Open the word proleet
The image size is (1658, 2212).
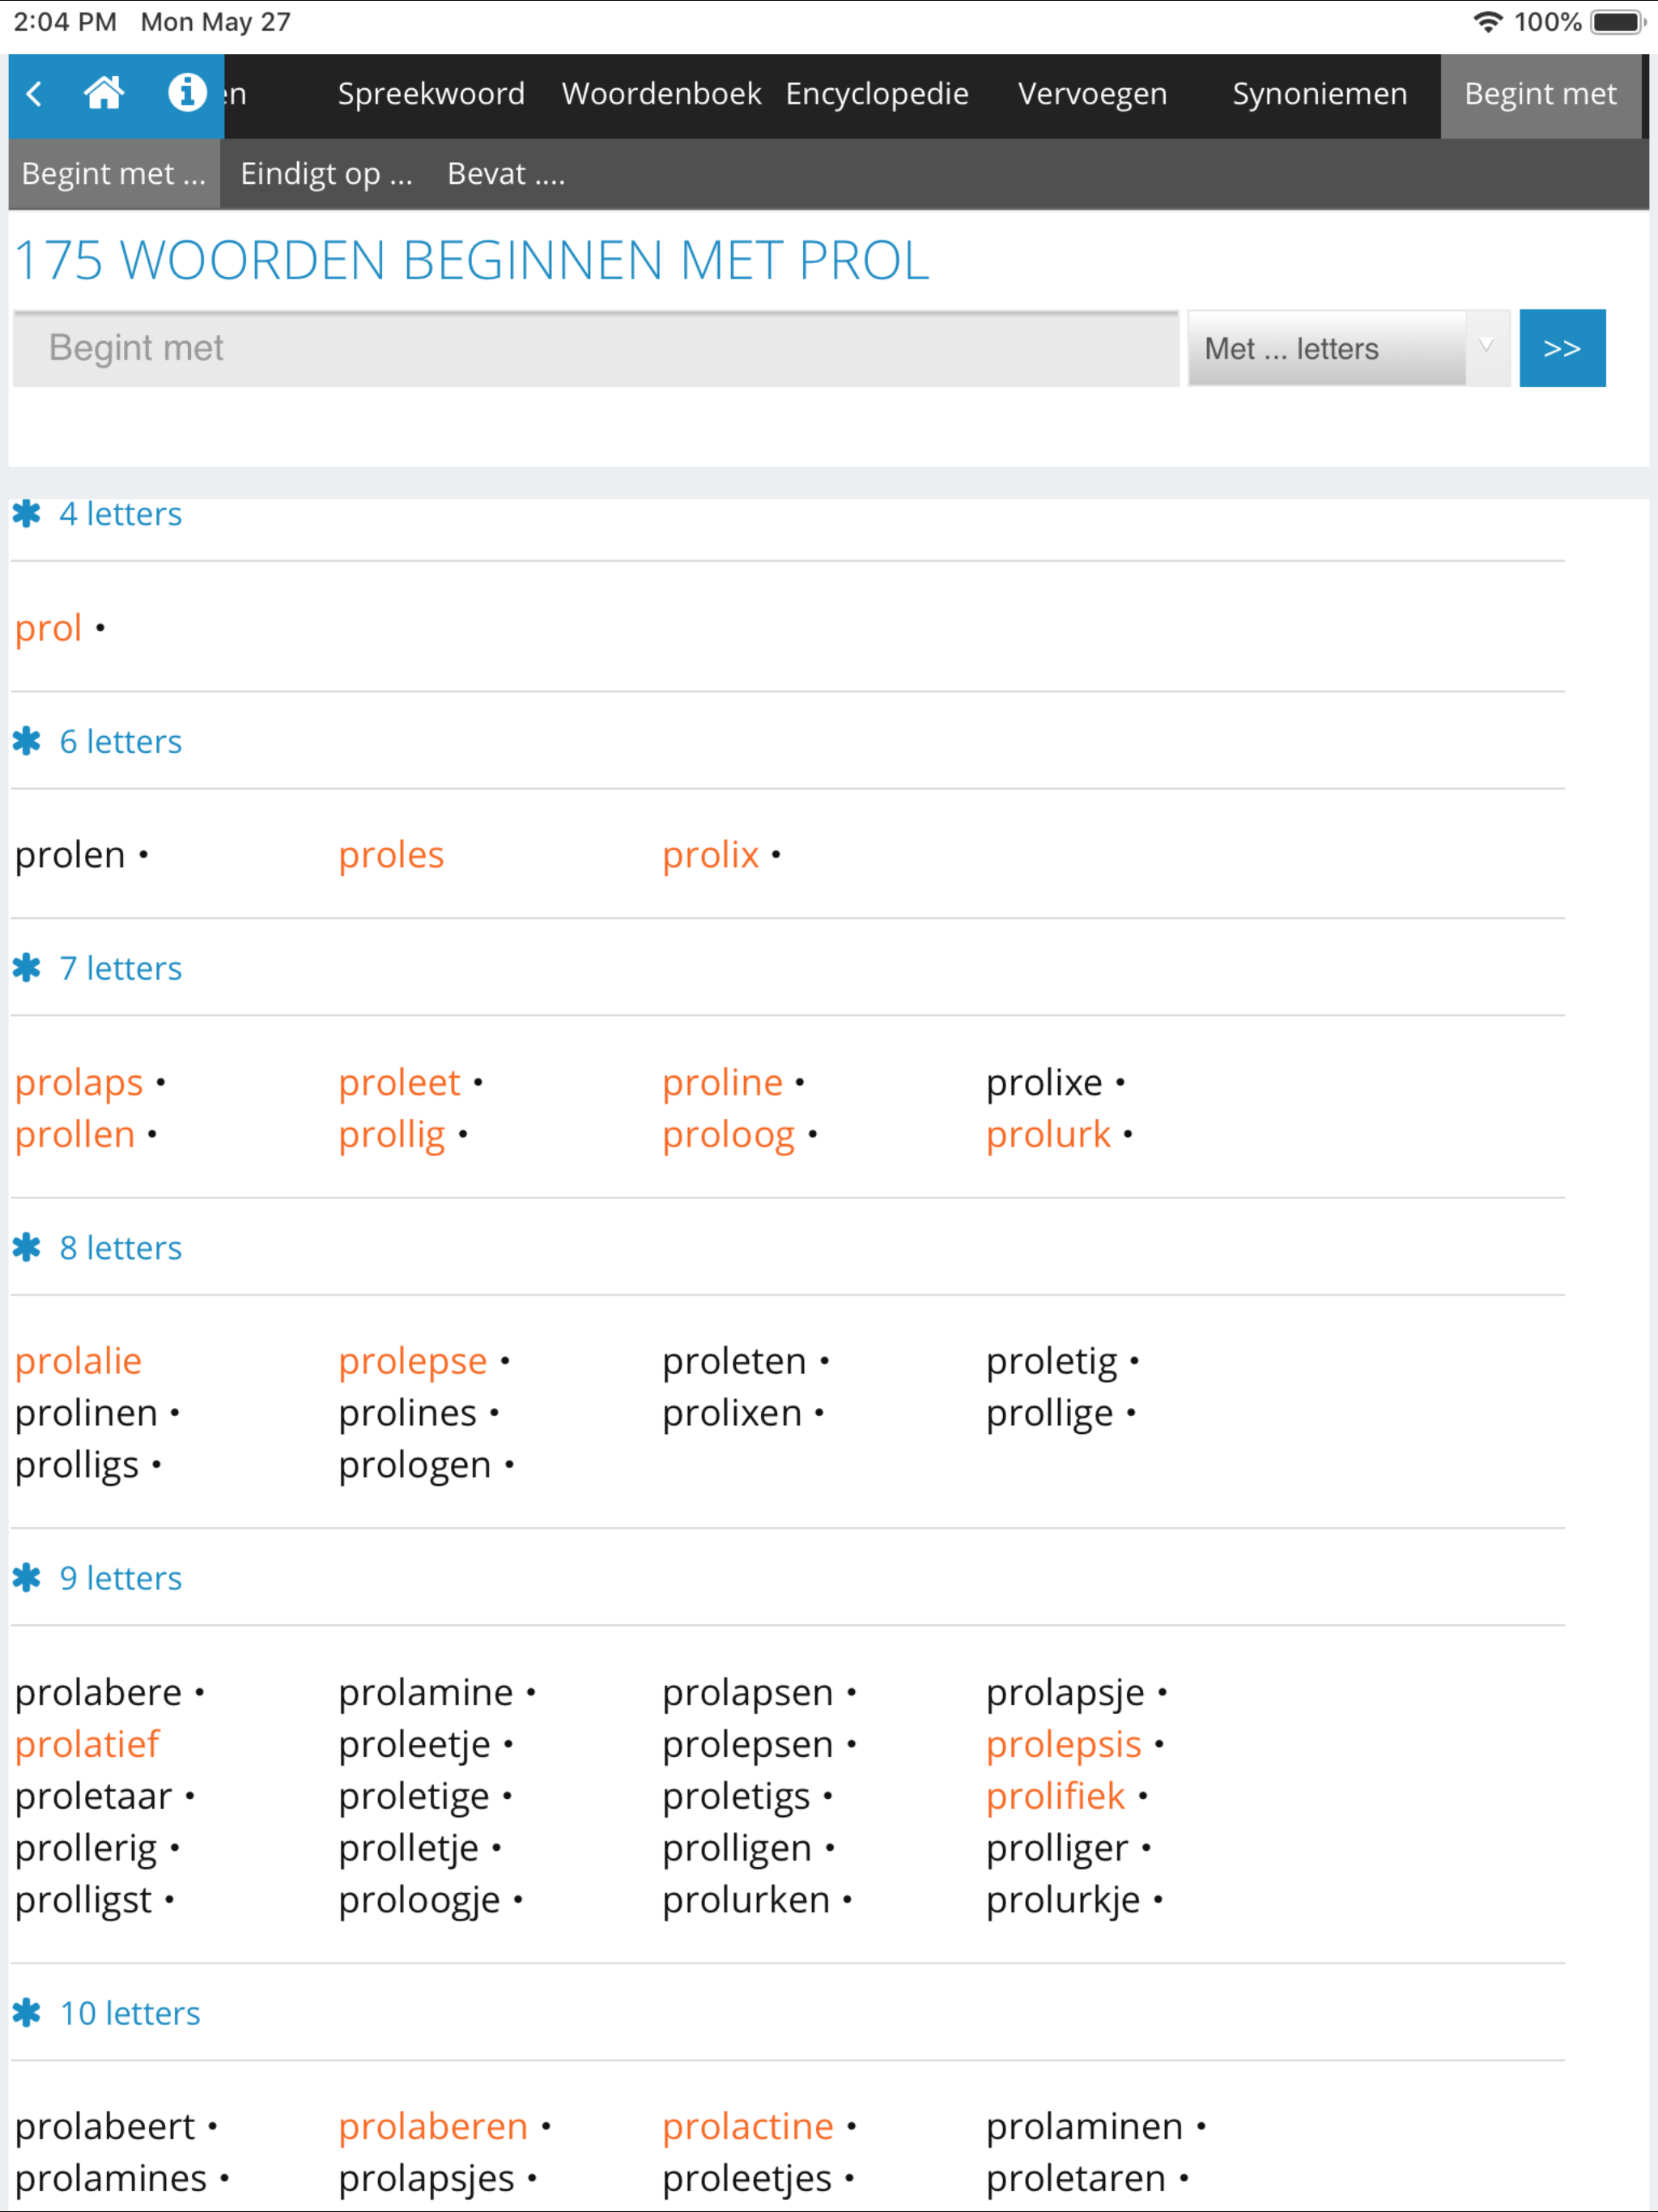(399, 1083)
